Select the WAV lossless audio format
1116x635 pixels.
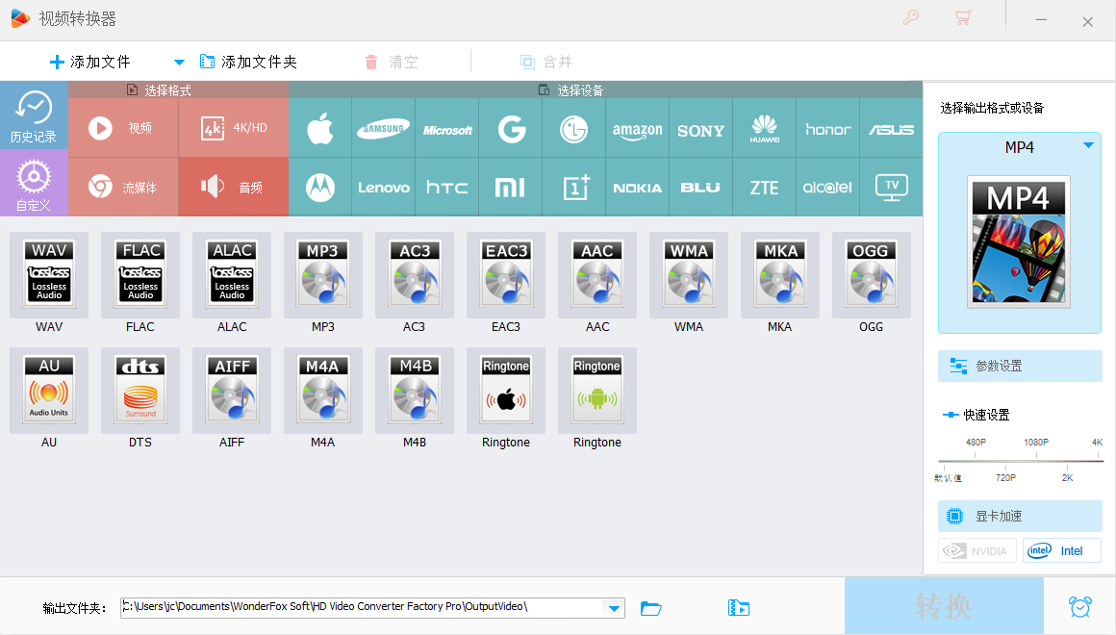[x=49, y=275]
